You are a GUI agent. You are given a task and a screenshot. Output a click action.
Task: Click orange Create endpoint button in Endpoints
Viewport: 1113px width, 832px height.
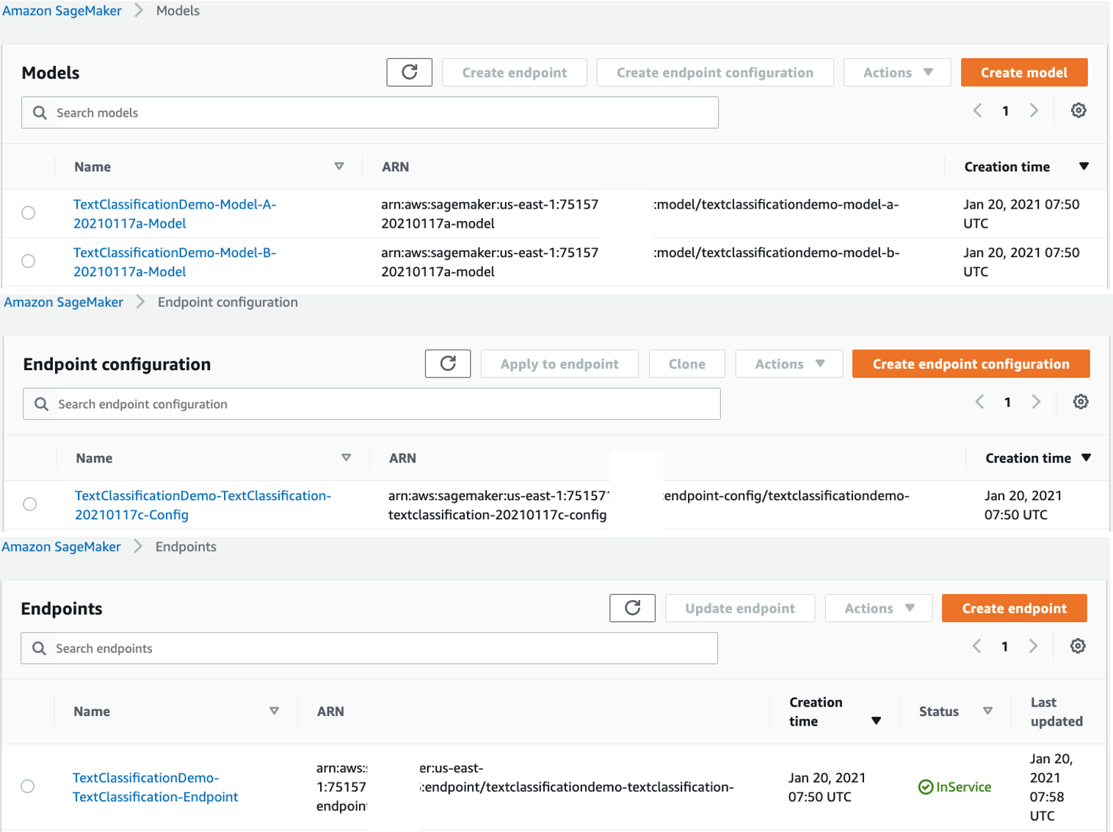(1015, 608)
